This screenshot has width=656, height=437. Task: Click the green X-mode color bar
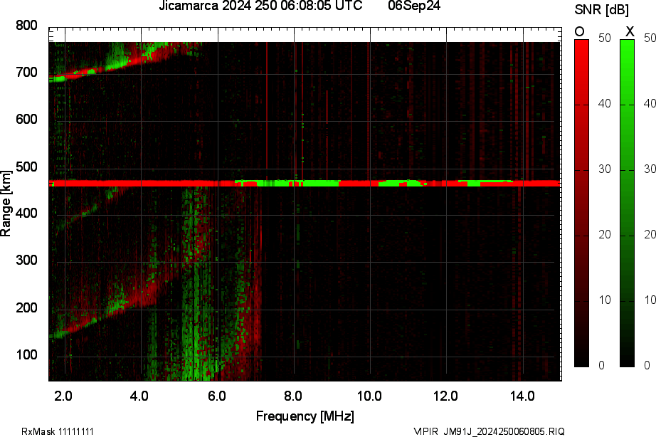(x=627, y=203)
